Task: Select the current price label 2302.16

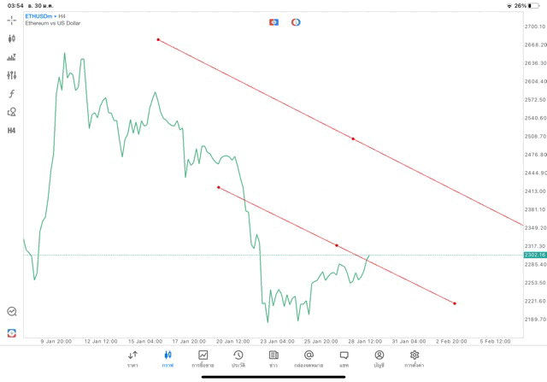Action: click(535, 255)
